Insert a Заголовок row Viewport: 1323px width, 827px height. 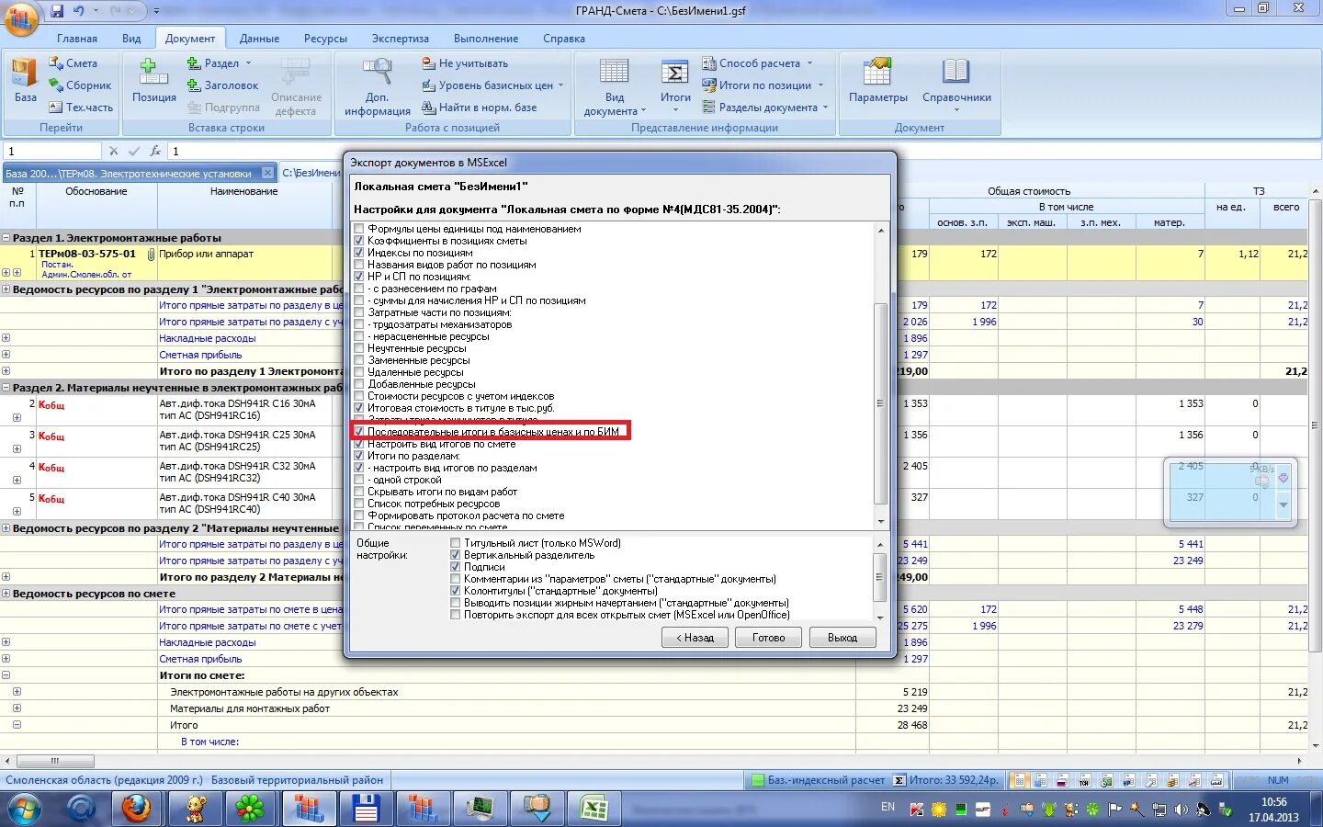point(222,85)
